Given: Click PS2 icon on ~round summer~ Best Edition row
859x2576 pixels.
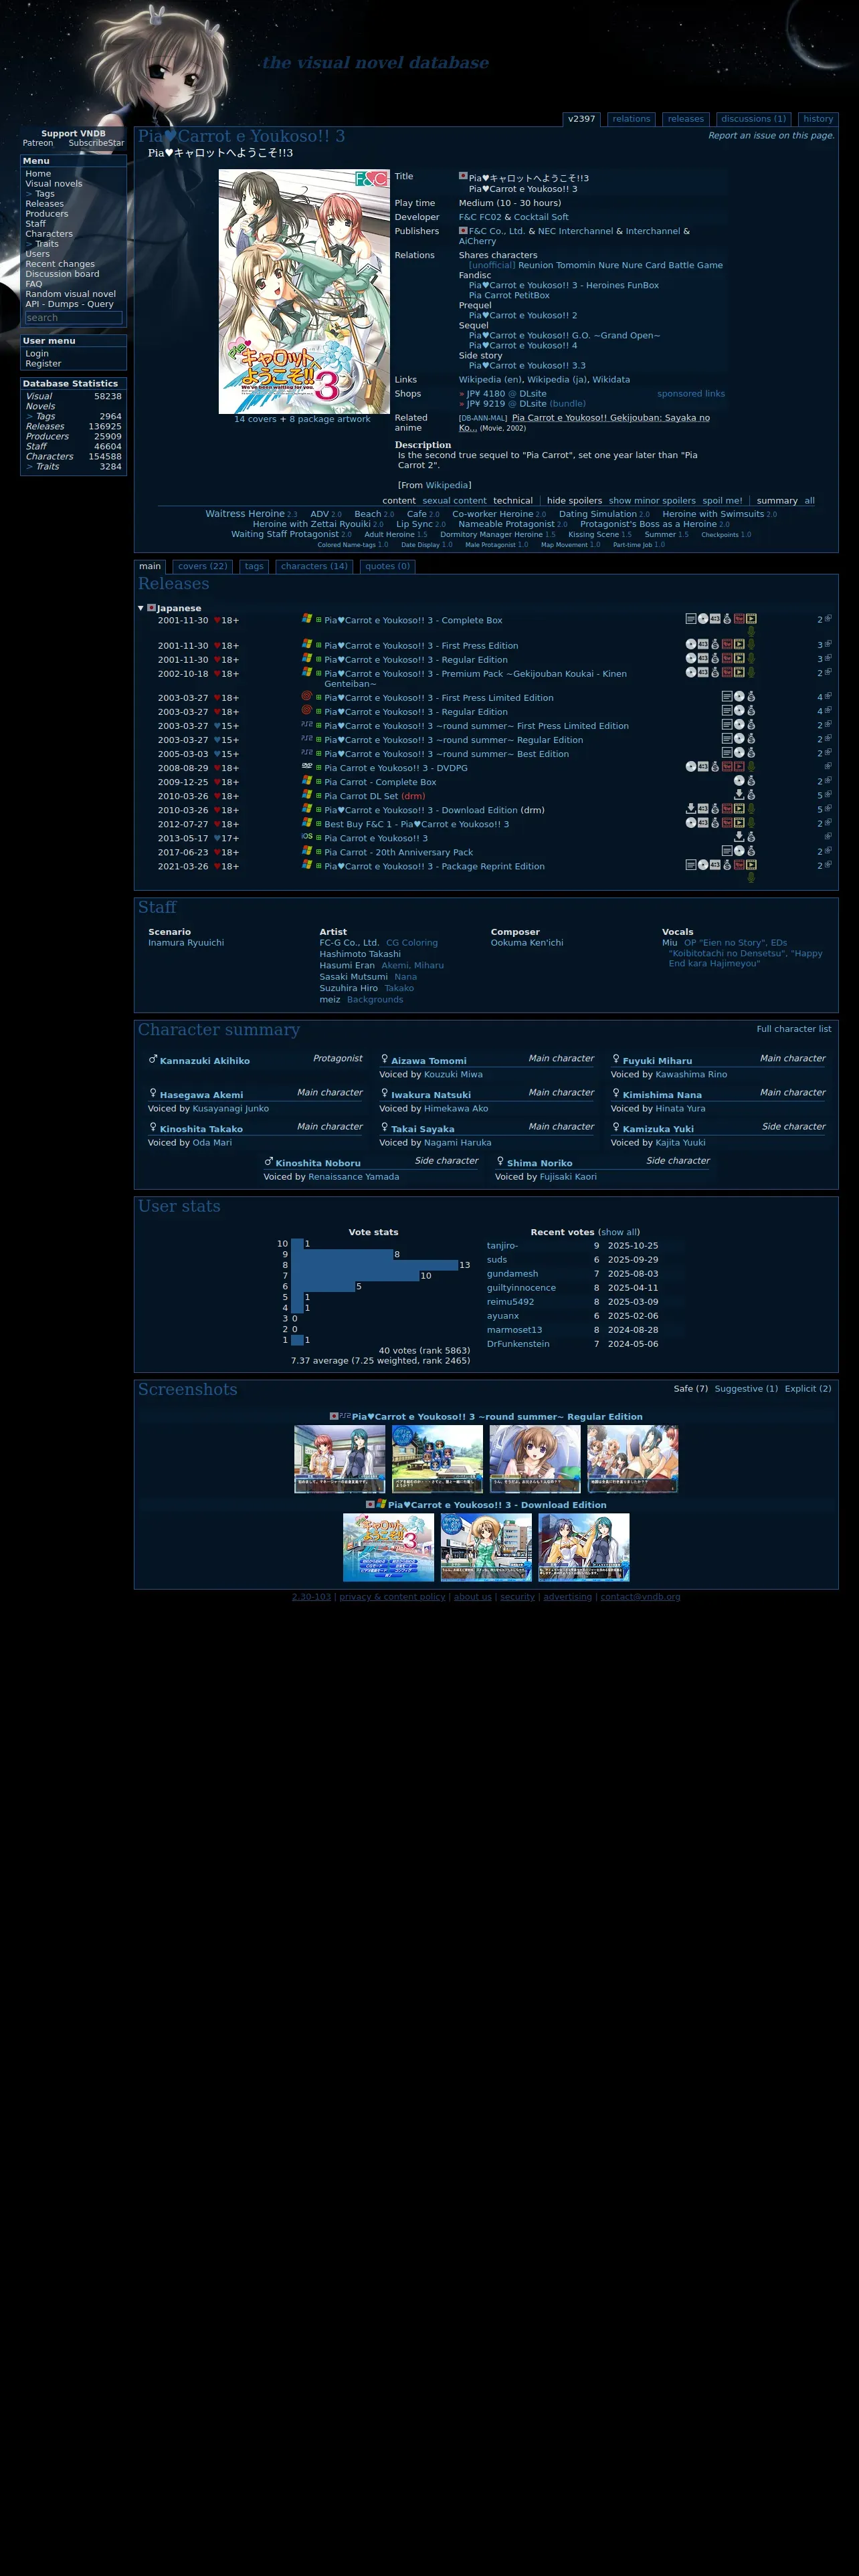Looking at the screenshot, I should point(307,753).
